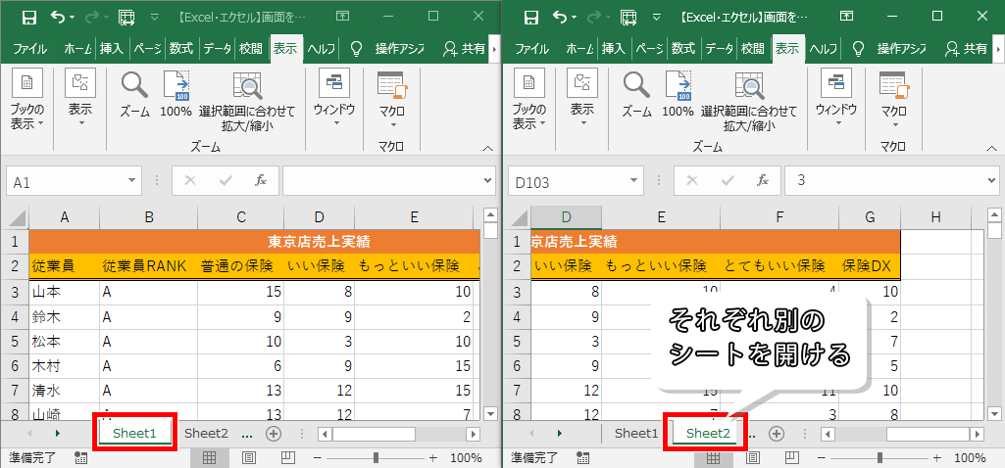Image resolution: width=1005 pixels, height=468 pixels.
Task: Open the 挿入 tab in the left window
Action: 112,48
